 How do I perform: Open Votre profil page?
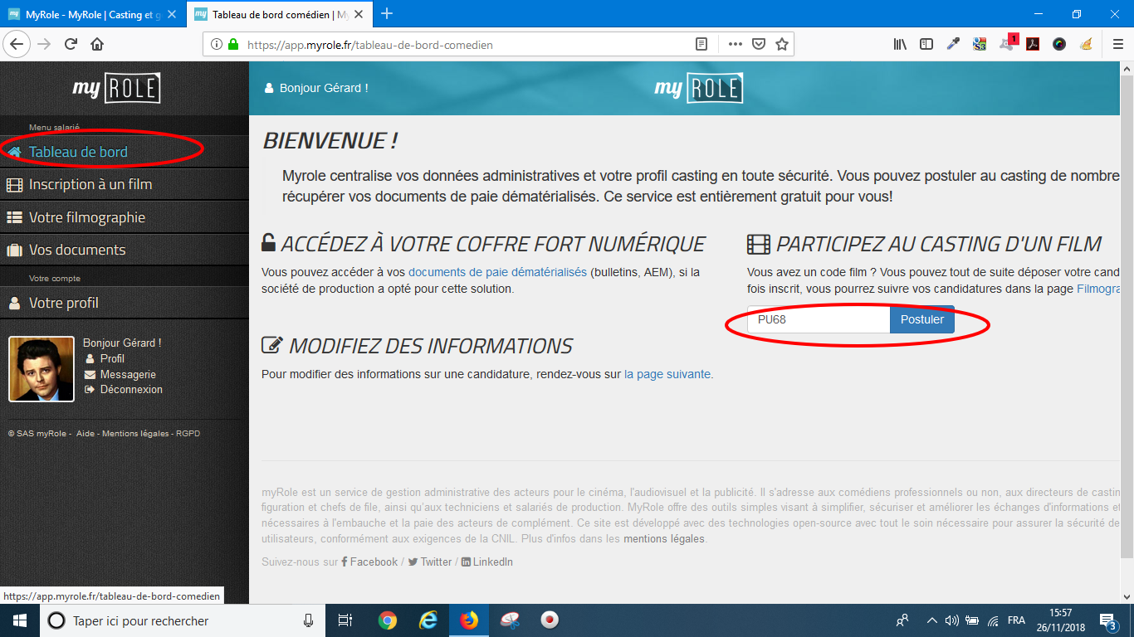[x=125, y=303]
